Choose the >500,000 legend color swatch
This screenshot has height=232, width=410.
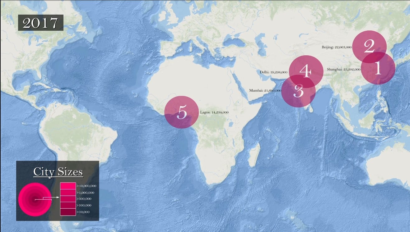[68, 199]
